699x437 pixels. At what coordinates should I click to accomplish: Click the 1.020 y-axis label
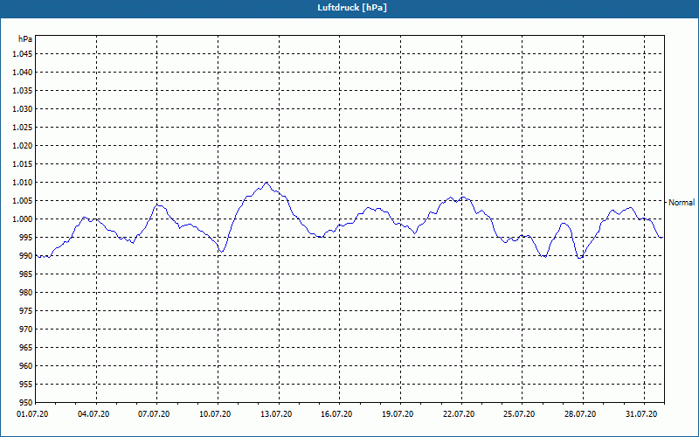23,145
